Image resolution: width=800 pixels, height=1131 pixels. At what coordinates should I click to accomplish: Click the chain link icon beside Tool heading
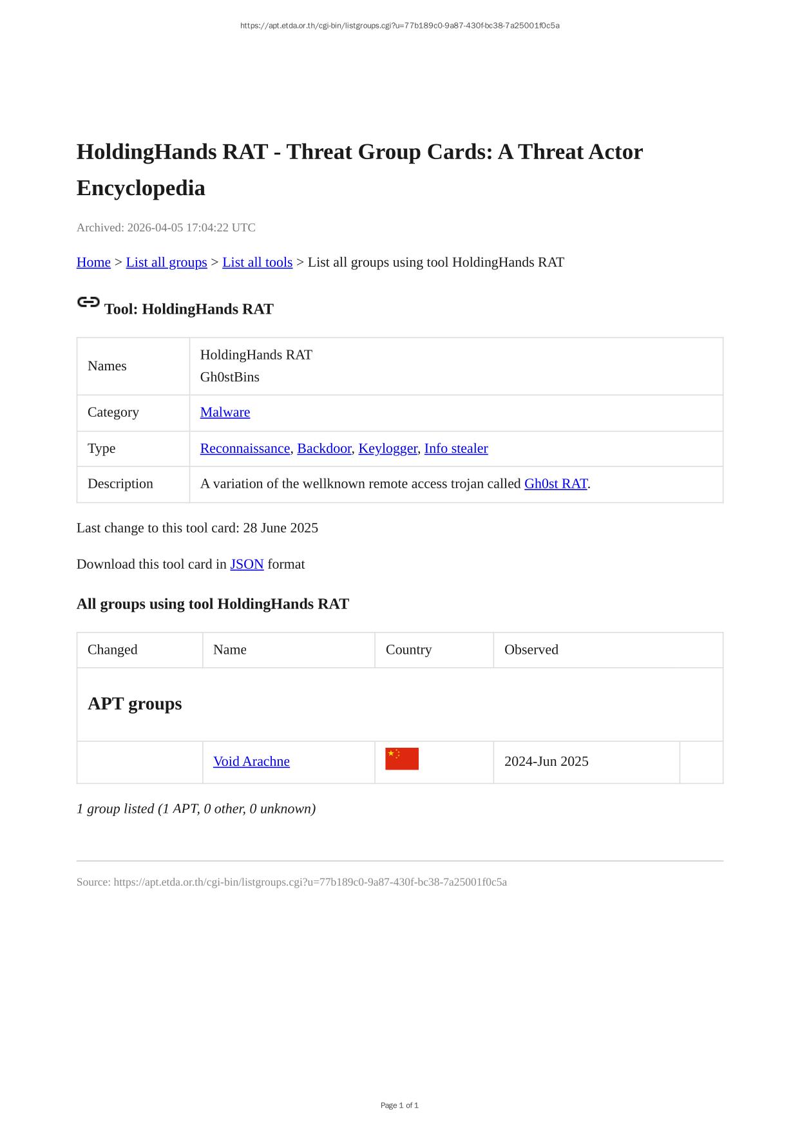coord(88,302)
